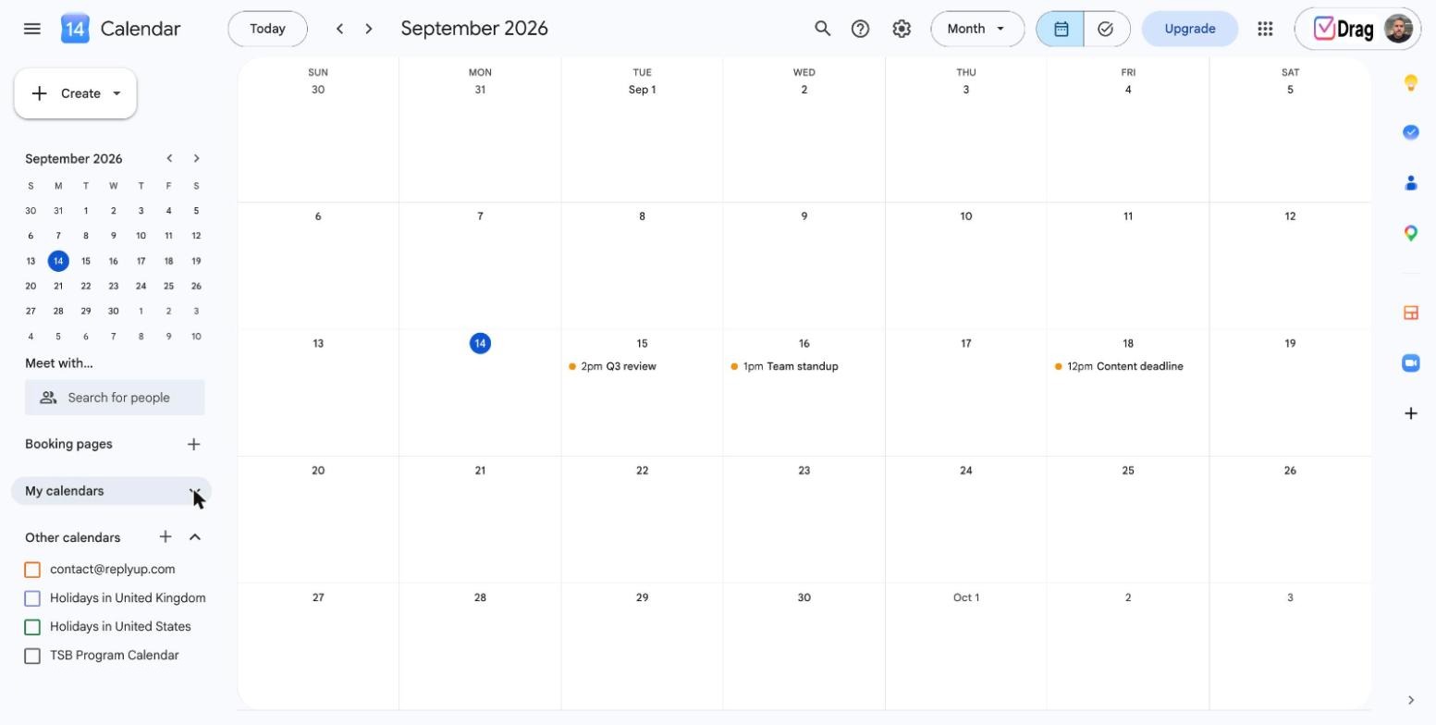Get add-ons plus icon in side panel
The width and height of the screenshot is (1436, 725).
(x=1411, y=413)
